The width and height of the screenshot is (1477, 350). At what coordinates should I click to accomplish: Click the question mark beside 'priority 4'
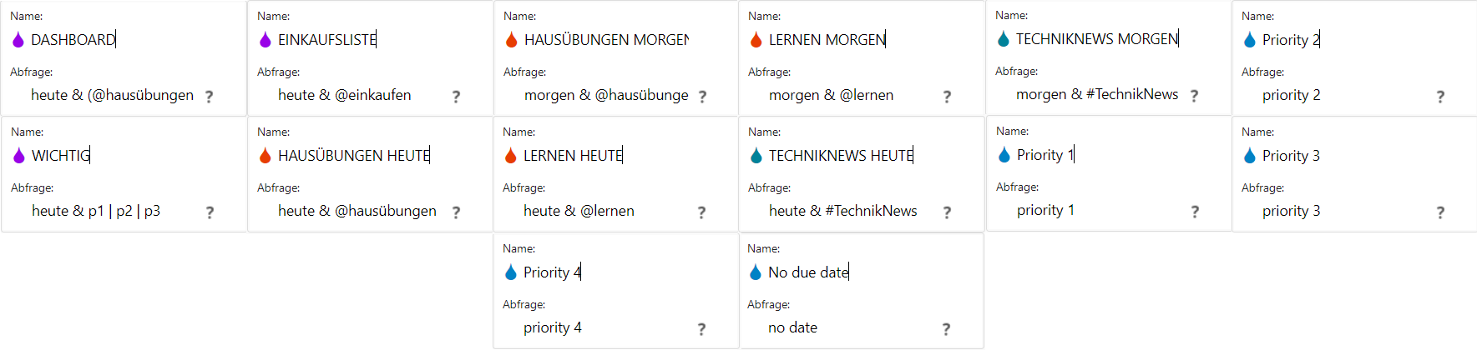[x=701, y=329]
